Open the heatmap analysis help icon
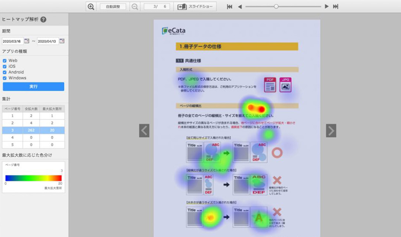Screen dimensions: 401x237 [x=43, y=19]
